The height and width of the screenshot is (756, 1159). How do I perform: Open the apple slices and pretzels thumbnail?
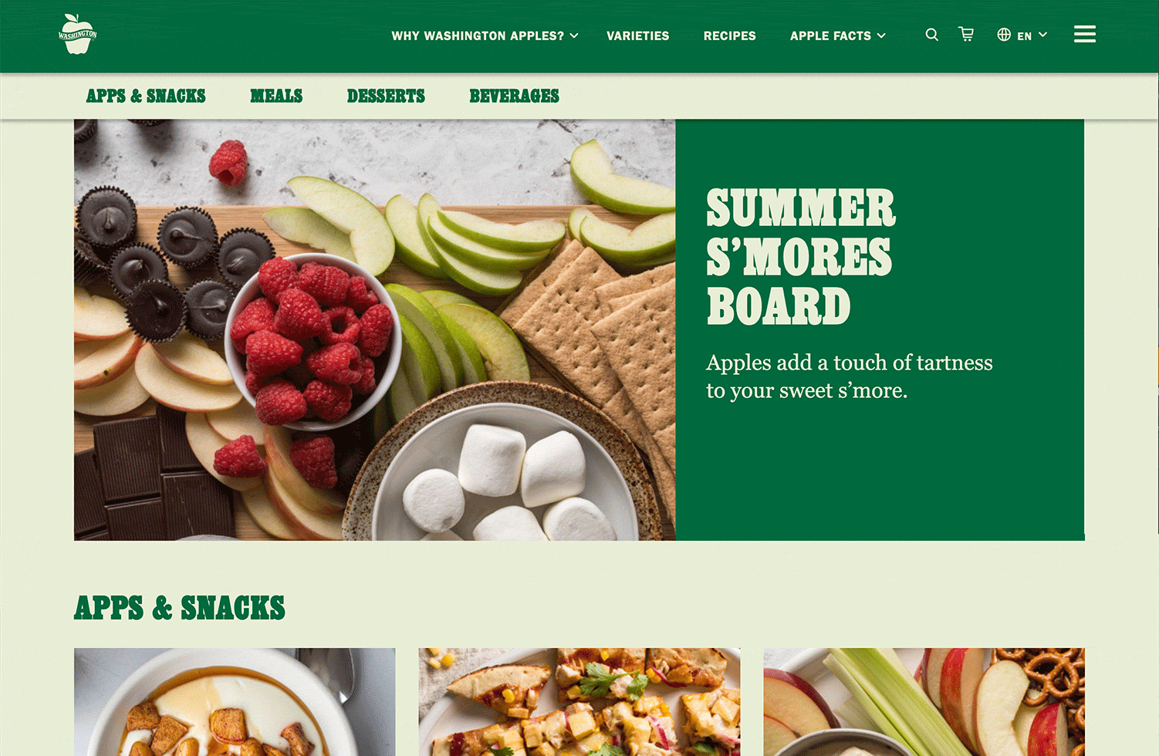coord(924,702)
